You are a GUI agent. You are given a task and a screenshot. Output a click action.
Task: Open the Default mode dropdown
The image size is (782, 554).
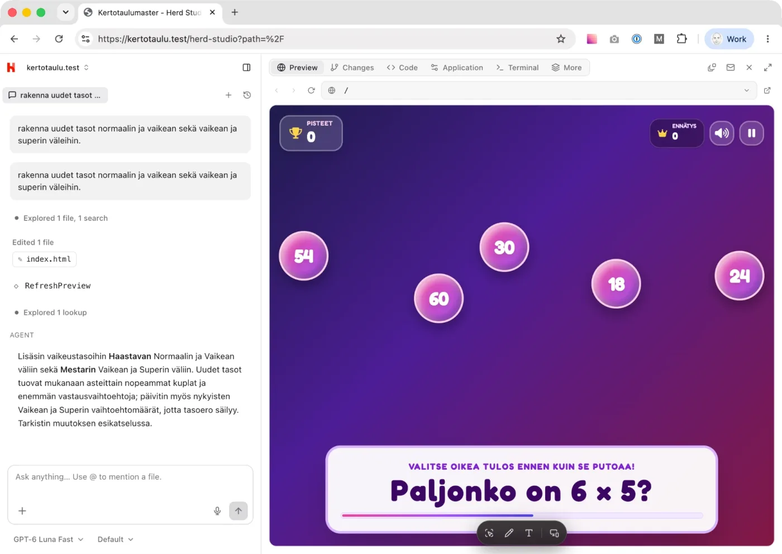[x=116, y=539]
